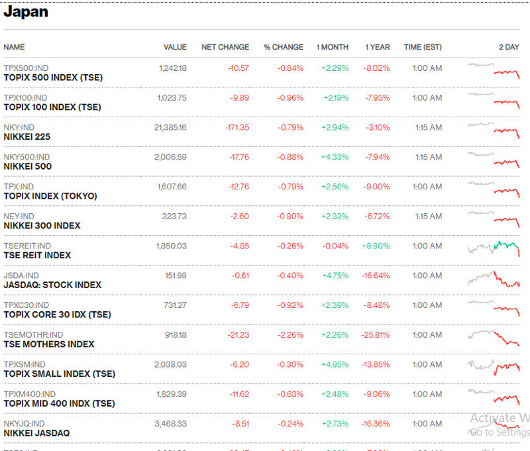Select the TOPIX SMALL INDEX (TSE) link
Screen dimensions: 530x451
tap(59, 374)
